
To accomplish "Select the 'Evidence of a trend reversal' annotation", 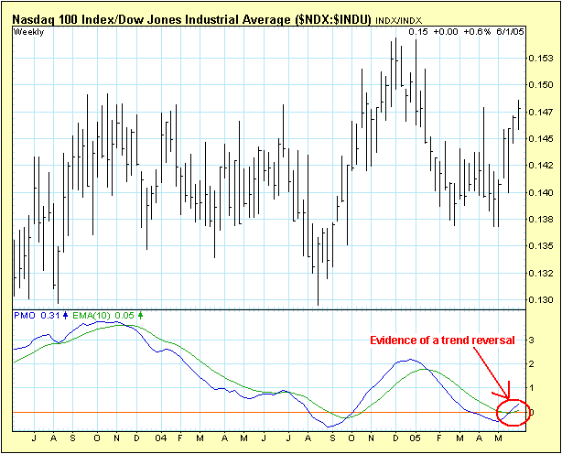I will point(443,340).
